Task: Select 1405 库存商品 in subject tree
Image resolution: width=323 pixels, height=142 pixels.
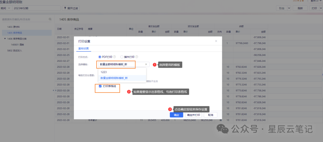Action: click(x=27, y=33)
